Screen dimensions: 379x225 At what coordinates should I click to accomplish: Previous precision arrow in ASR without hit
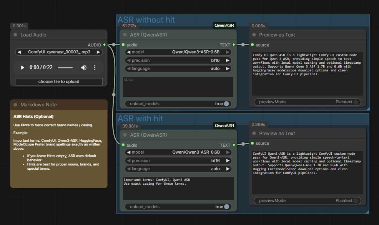click(129, 60)
